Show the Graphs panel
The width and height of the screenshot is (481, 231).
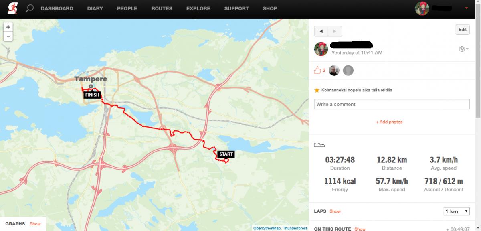35,224
